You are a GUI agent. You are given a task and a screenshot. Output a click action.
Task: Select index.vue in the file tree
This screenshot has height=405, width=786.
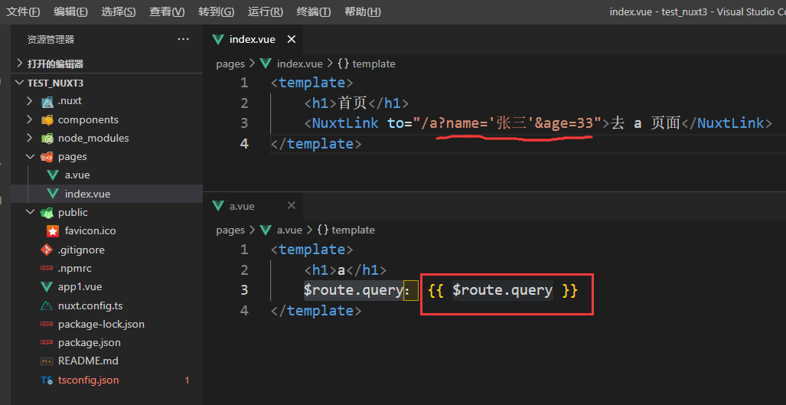107,194
